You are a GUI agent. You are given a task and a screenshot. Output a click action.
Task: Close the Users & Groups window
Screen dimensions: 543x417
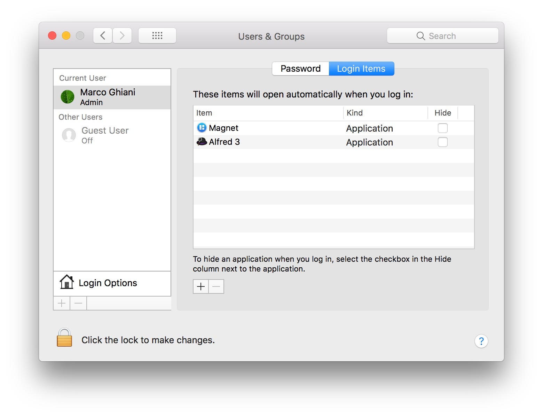click(x=52, y=36)
